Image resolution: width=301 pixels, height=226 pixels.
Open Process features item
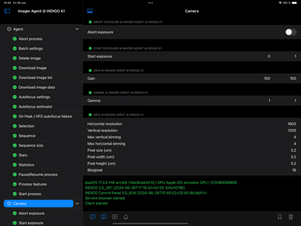click(33, 184)
